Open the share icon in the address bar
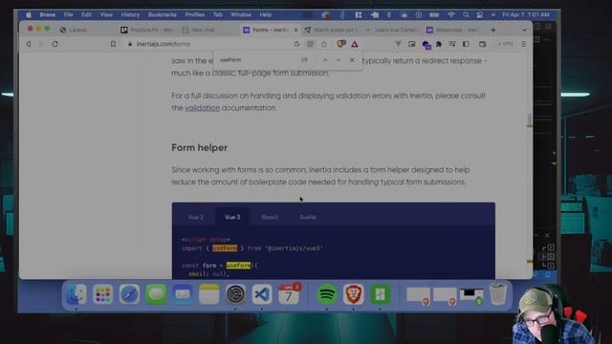Screen dimensions: 612x344 point(323,44)
